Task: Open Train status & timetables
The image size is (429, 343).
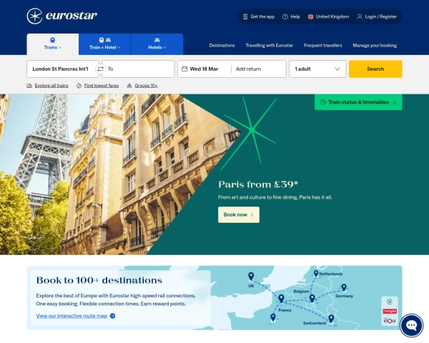Action: pos(358,102)
